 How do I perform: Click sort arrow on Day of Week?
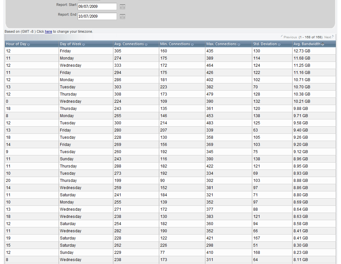click(x=84, y=44)
